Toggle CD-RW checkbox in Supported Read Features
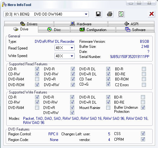 37,74
